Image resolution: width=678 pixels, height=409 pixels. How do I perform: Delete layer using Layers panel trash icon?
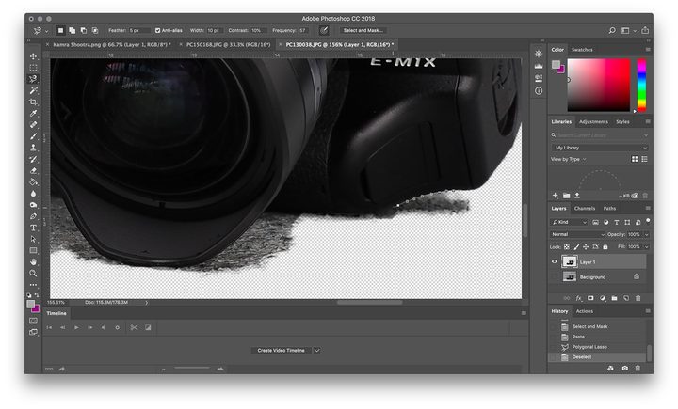tap(638, 298)
